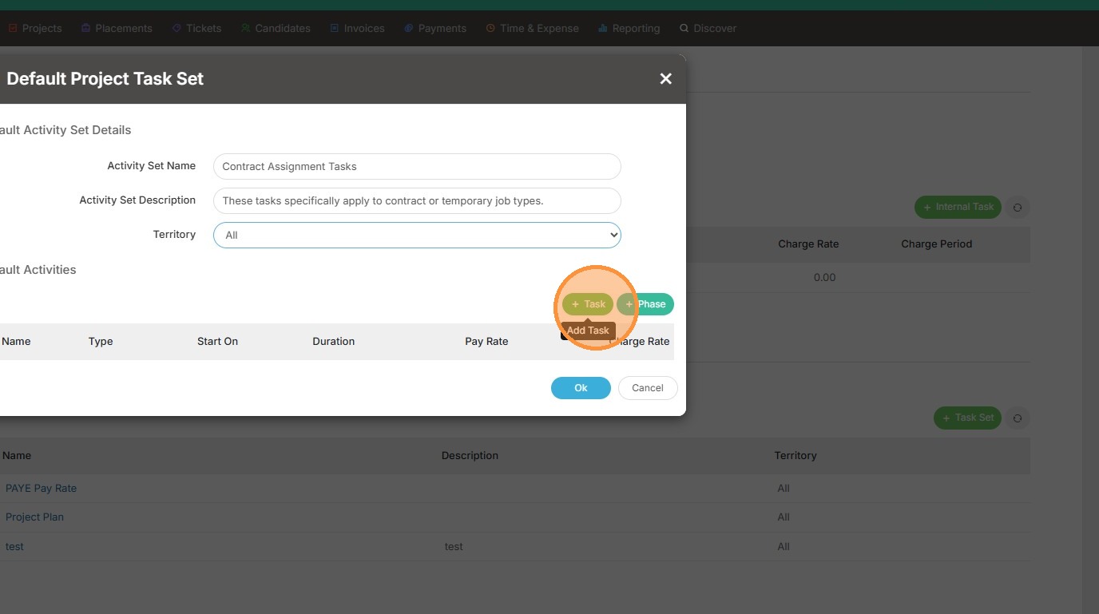This screenshot has height=614, width=1099.
Task: Click the All territory cell for PAYE Pay Rate
Action: [x=784, y=488]
